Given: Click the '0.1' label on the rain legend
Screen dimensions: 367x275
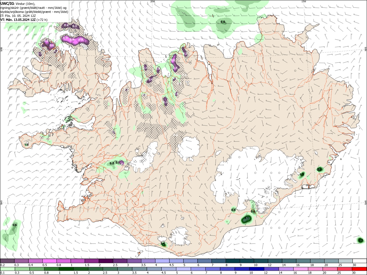Looking at the screenshot, I should pos(2,273).
